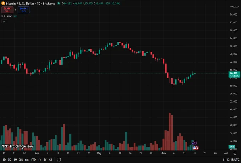Select the 1D time range
Viewport: 241px width, 163px height.
4,159
